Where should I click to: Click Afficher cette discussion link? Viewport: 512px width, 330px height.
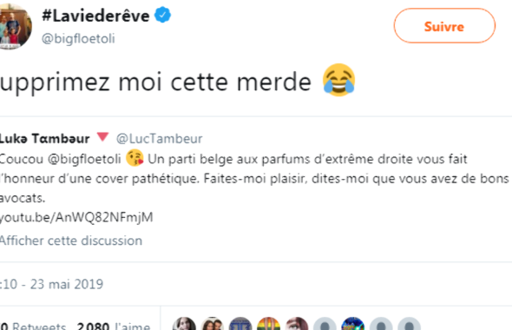(x=71, y=241)
